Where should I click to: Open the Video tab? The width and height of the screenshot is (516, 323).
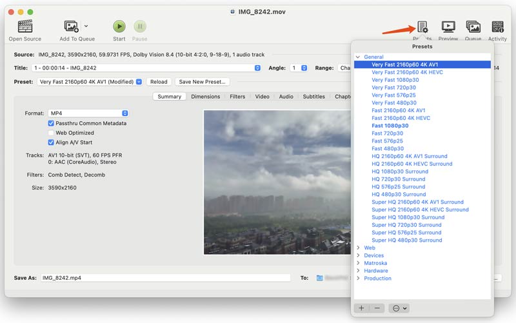pos(262,96)
